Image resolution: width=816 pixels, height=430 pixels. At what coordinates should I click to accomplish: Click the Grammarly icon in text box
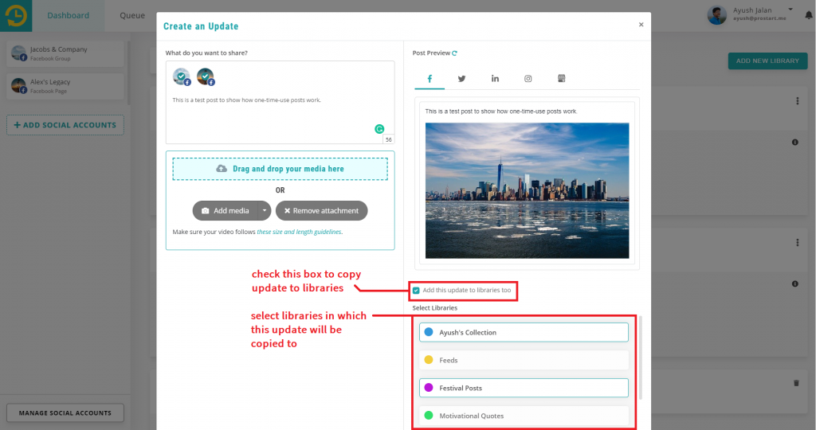click(x=379, y=128)
